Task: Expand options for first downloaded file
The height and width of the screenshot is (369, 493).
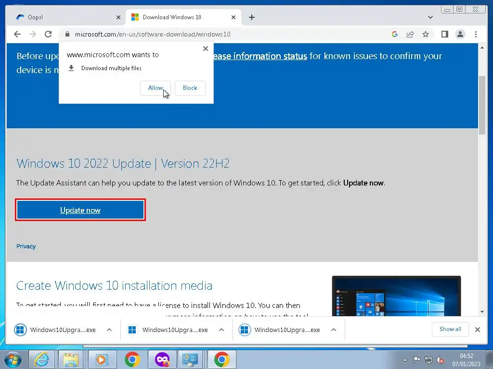Action: 109,330
